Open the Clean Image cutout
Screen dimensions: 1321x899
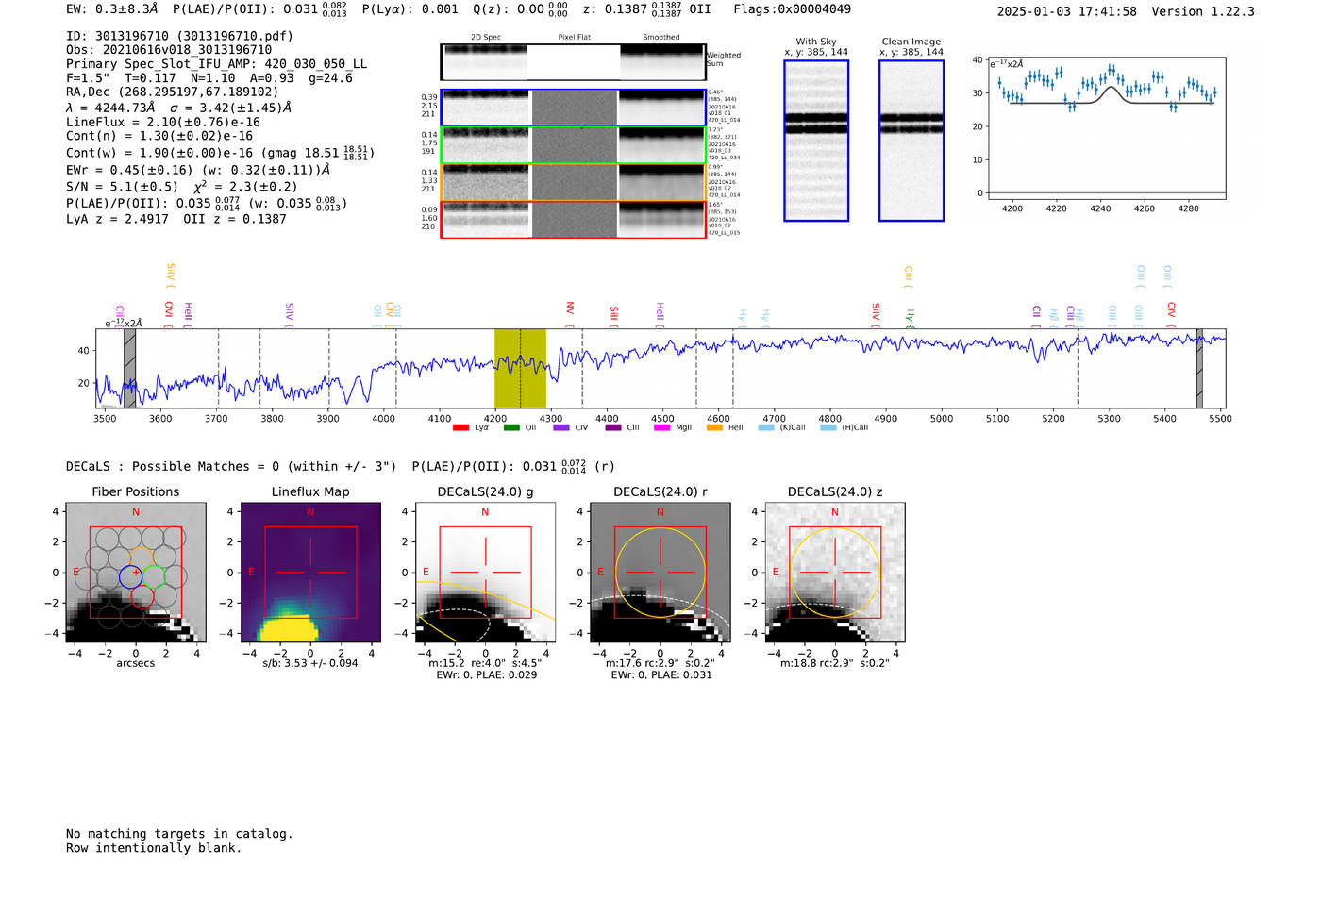click(x=911, y=141)
